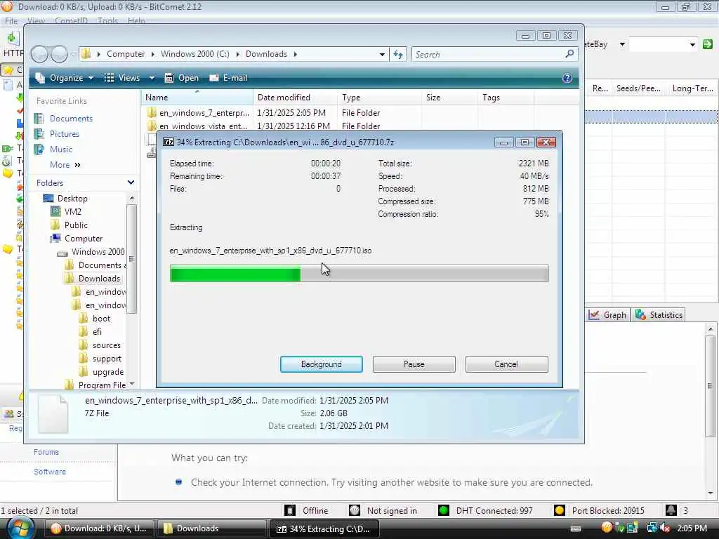The height and width of the screenshot is (539, 719).
Task: Open the Tools menu in BitComet
Action: pos(107,20)
